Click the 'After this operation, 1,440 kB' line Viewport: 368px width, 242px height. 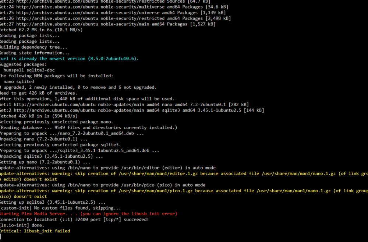(x=87, y=99)
